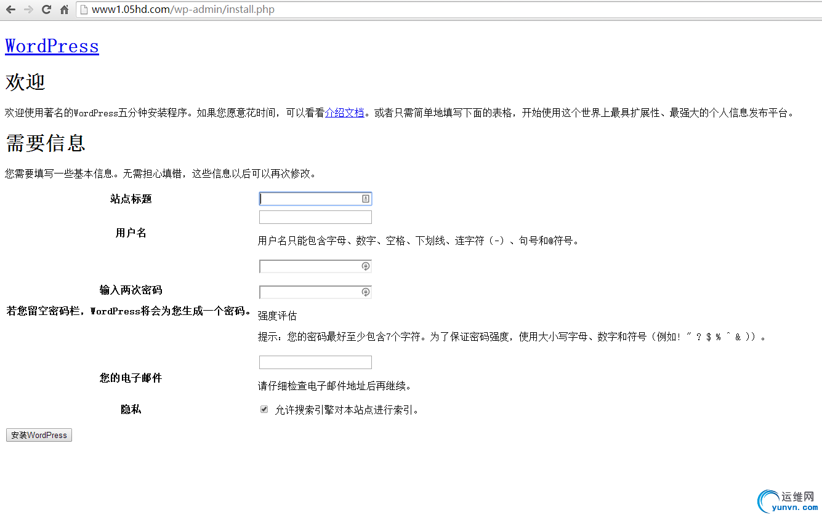The height and width of the screenshot is (518, 822).
Task: Focus the address bar URL field
Action: [x=448, y=10]
